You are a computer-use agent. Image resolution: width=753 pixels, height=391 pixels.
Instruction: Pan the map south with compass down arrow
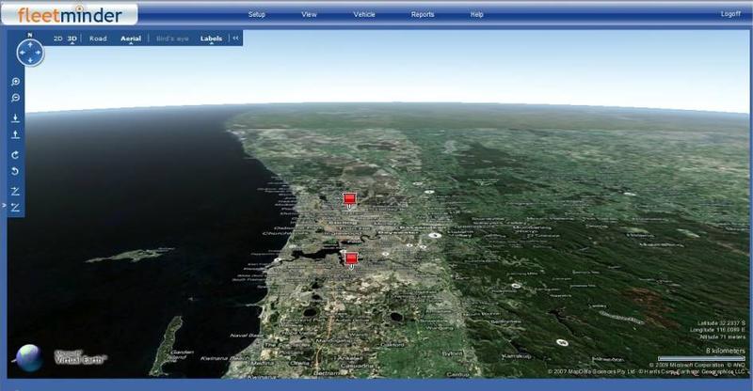pos(30,60)
